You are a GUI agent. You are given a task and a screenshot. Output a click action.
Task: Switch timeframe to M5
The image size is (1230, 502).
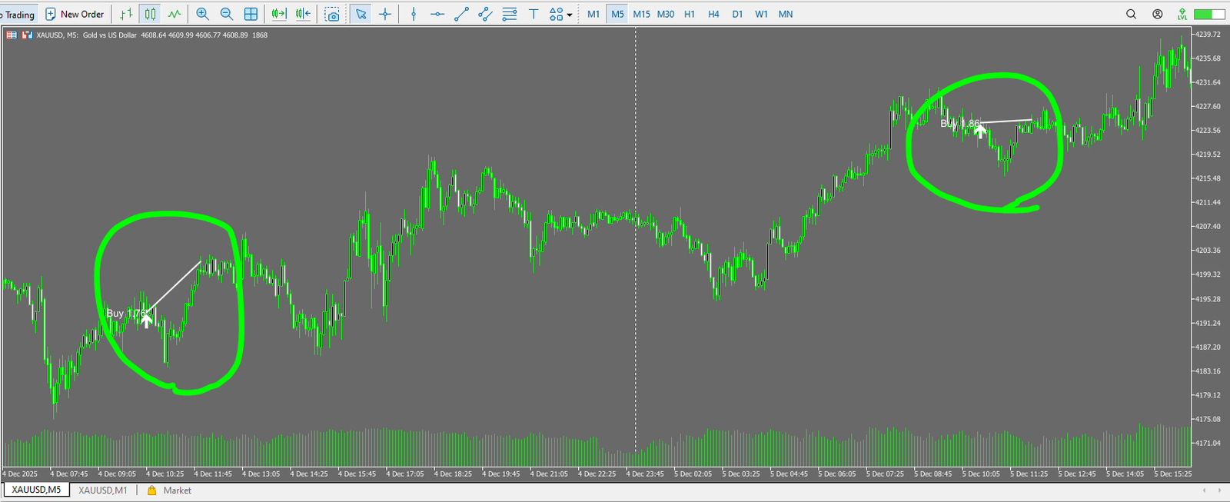[617, 14]
